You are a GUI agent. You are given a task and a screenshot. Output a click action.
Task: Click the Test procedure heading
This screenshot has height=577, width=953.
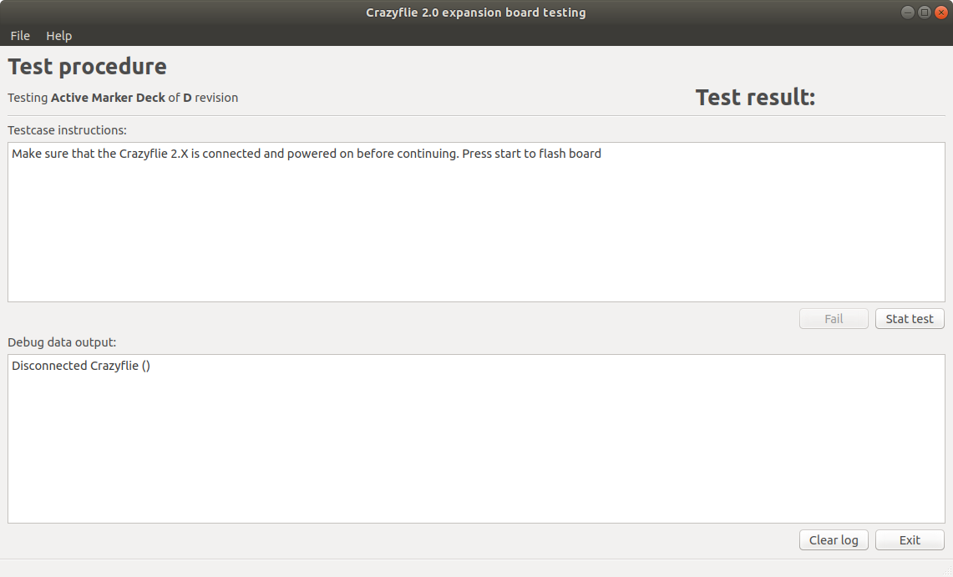click(87, 67)
